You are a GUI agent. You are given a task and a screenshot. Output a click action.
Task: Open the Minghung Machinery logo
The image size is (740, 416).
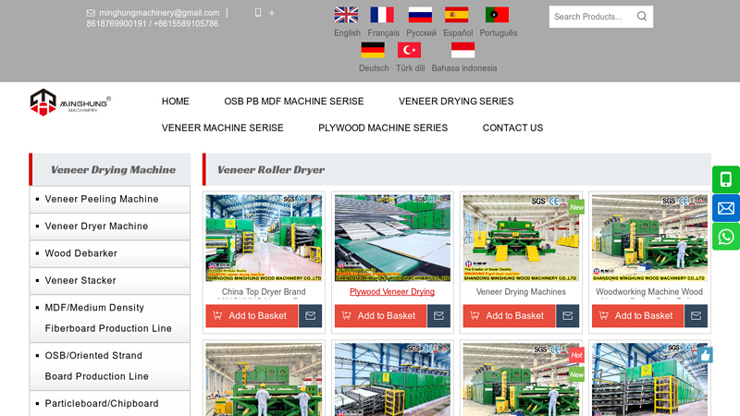(70, 102)
